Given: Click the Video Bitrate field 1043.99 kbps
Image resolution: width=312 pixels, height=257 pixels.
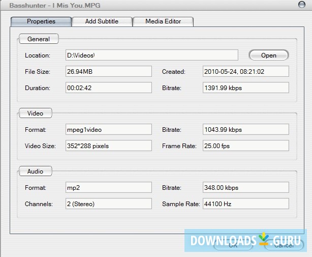Looking at the screenshot, I should point(246,129).
